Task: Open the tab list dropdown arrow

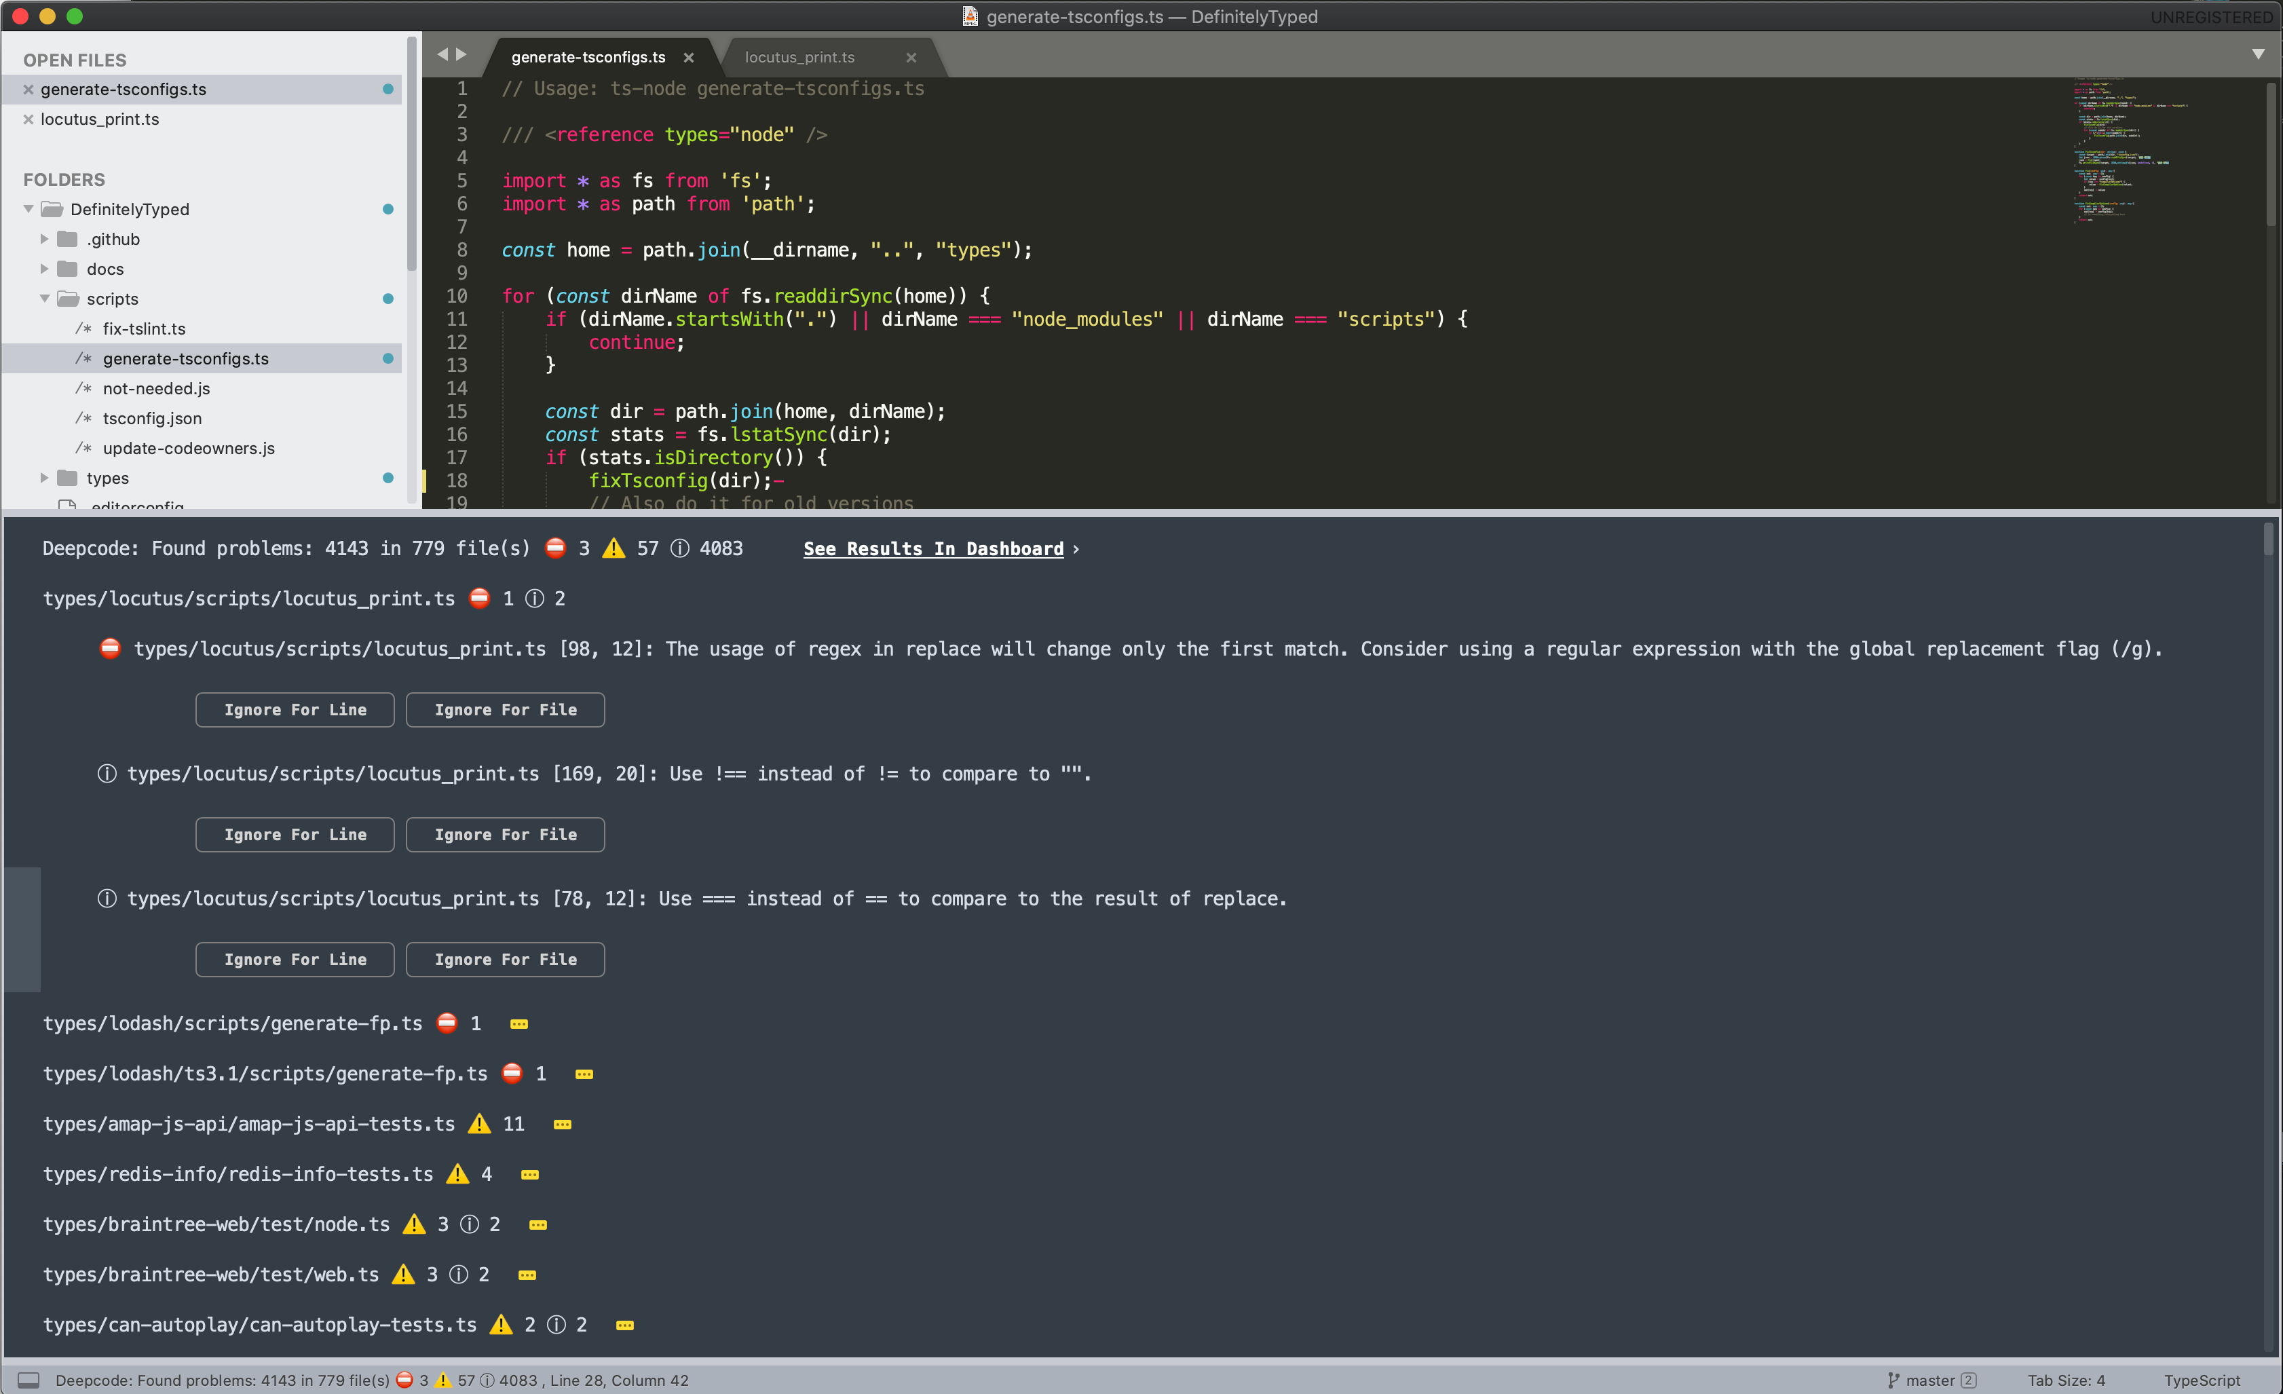Action: point(2258,55)
